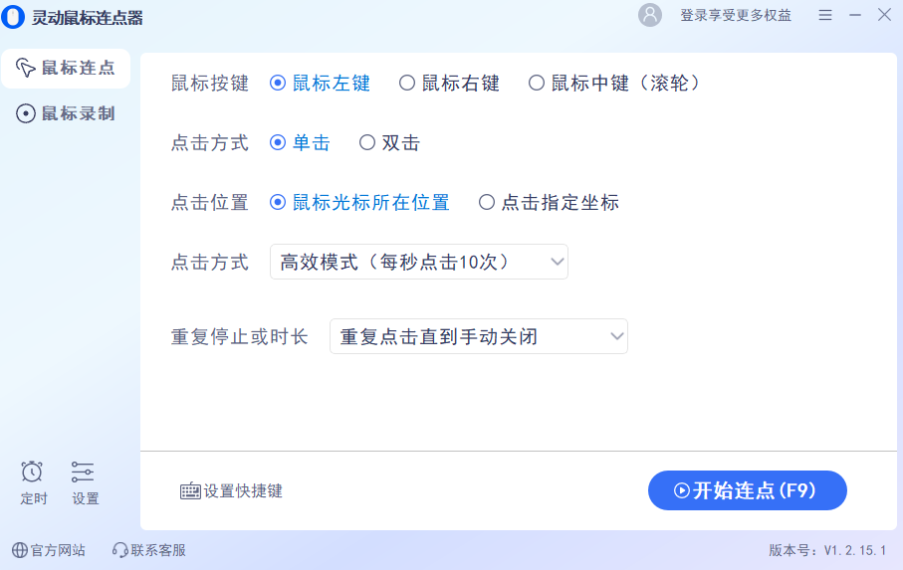The width and height of the screenshot is (903, 570).
Task: Open the hamburger menu icon
Action: click(825, 15)
